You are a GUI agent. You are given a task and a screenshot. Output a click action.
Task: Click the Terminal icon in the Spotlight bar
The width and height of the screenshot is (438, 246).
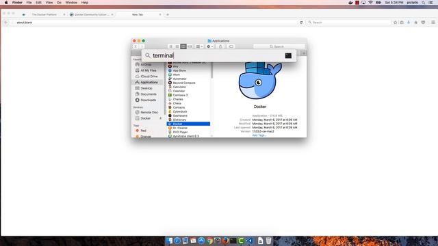coord(288,55)
